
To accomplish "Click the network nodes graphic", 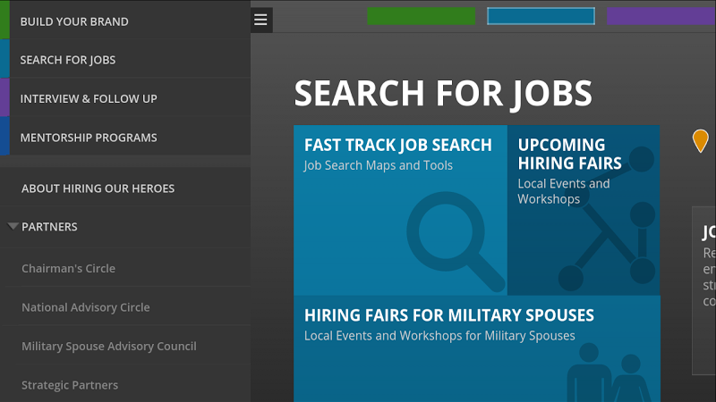I will click(x=607, y=218).
